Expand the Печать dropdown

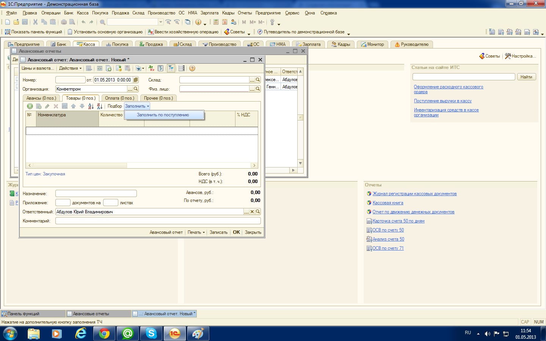click(x=196, y=232)
